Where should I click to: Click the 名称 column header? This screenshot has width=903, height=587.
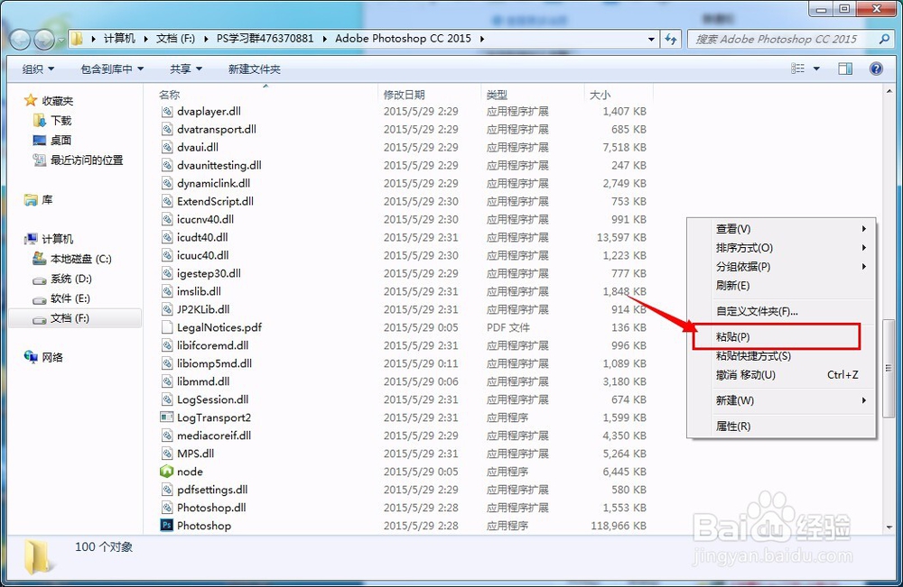[266, 95]
